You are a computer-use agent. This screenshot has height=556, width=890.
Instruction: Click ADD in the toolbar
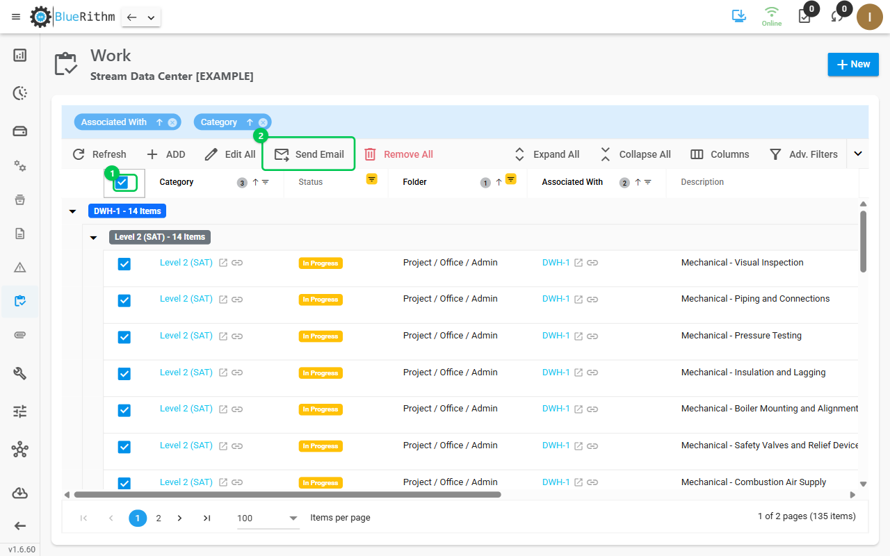165,154
